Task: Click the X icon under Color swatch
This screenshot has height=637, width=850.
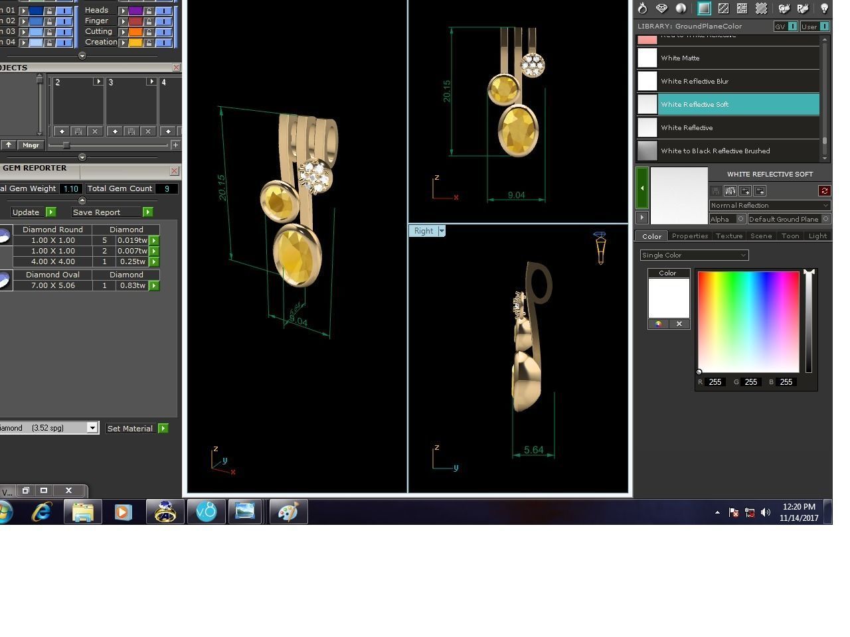Action: 679,324
